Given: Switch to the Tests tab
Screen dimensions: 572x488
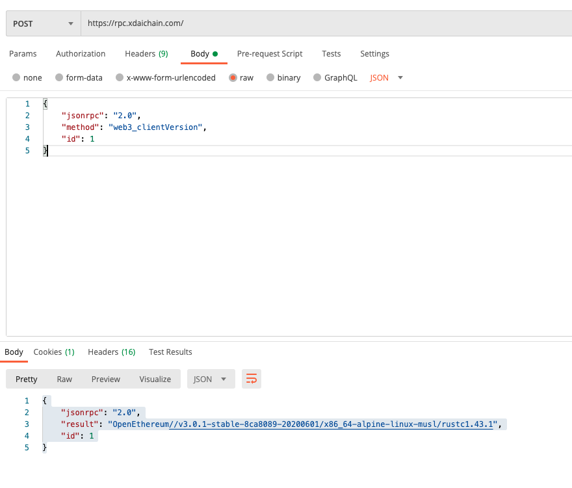Looking at the screenshot, I should click(331, 54).
